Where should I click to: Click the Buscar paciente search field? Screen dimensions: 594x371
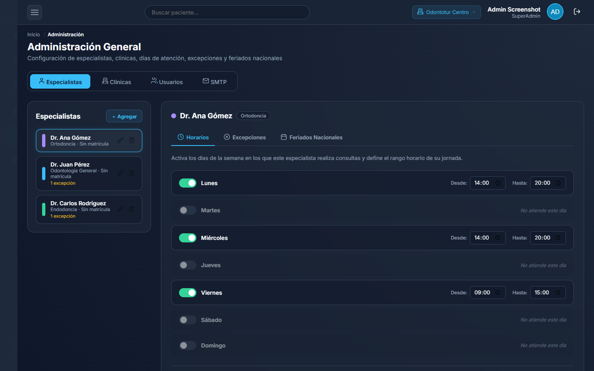227,12
